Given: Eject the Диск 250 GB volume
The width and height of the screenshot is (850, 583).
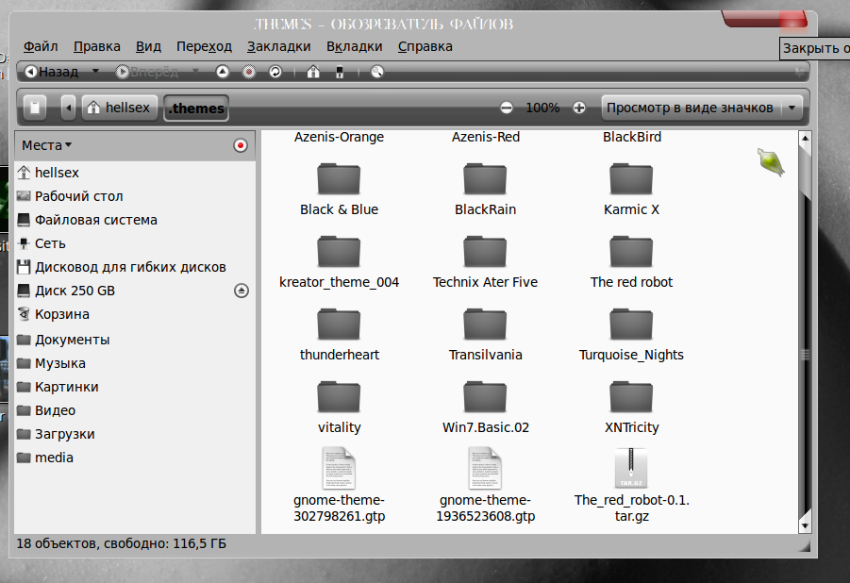Looking at the screenshot, I should click(x=242, y=291).
